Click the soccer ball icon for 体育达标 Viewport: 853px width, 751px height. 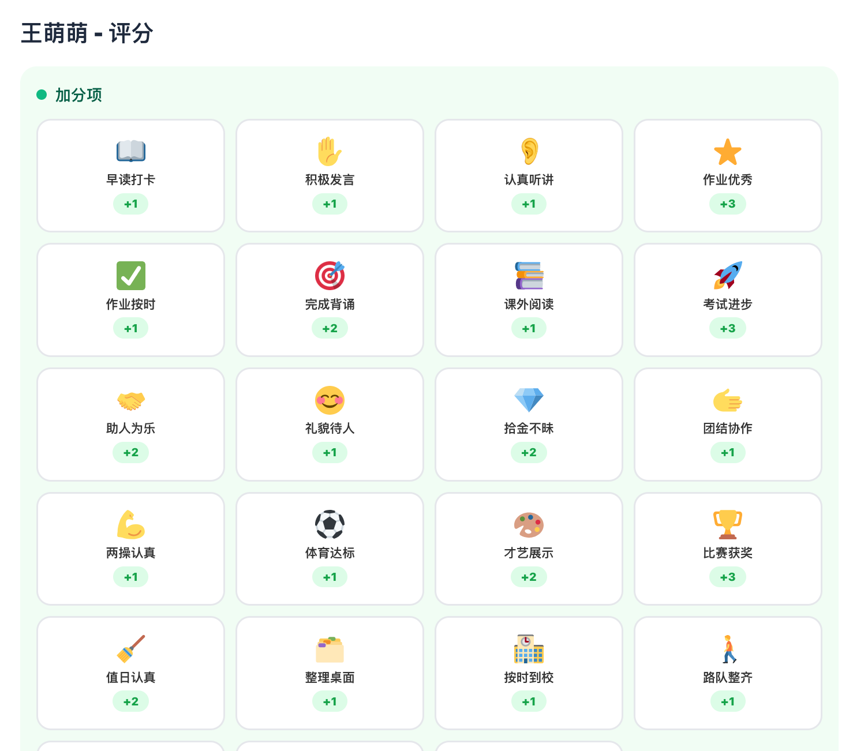coord(330,524)
